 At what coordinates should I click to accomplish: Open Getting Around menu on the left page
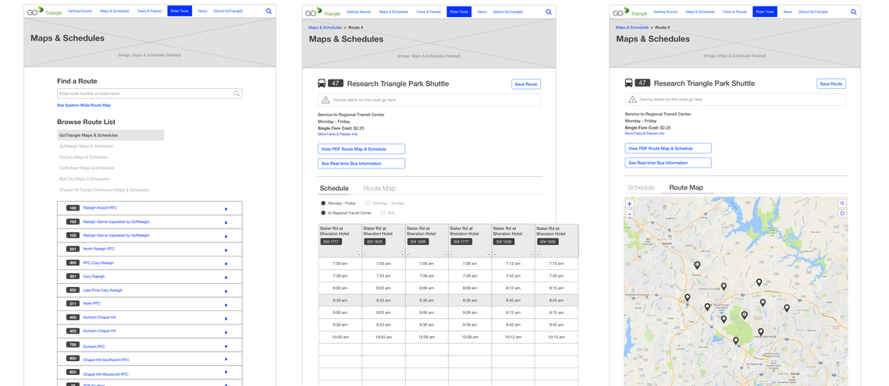(80, 12)
